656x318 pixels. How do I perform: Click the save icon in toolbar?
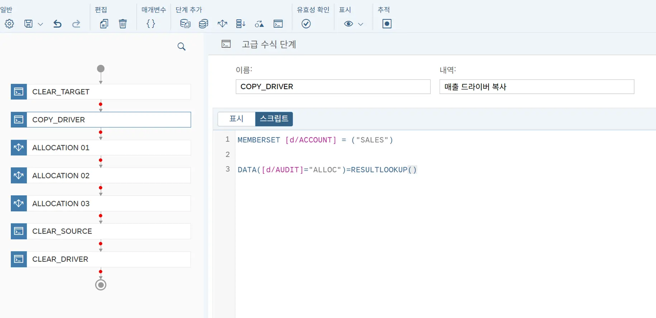tap(28, 24)
